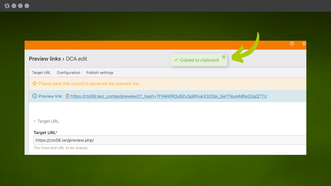Screen dimensions: 331x186
Task: Switch to the Target URL tab
Action: (41, 72)
